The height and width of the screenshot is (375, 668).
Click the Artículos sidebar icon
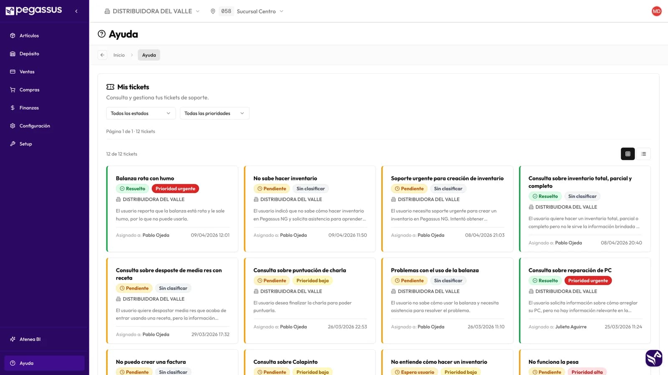pyautogui.click(x=13, y=36)
